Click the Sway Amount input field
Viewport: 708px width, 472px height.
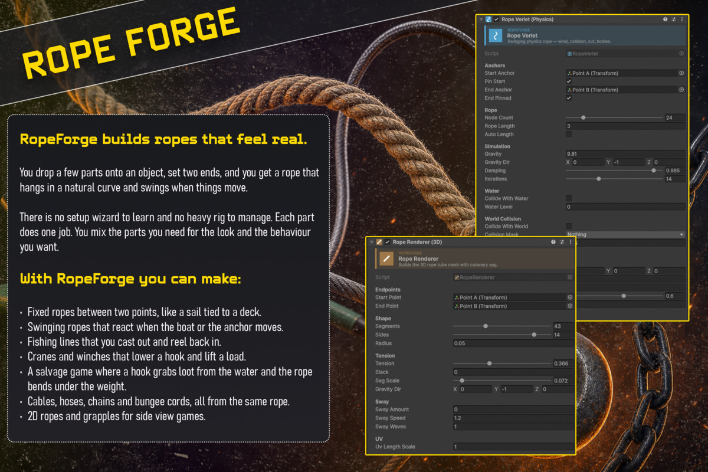pyautogui.click(x=513, y=409)
